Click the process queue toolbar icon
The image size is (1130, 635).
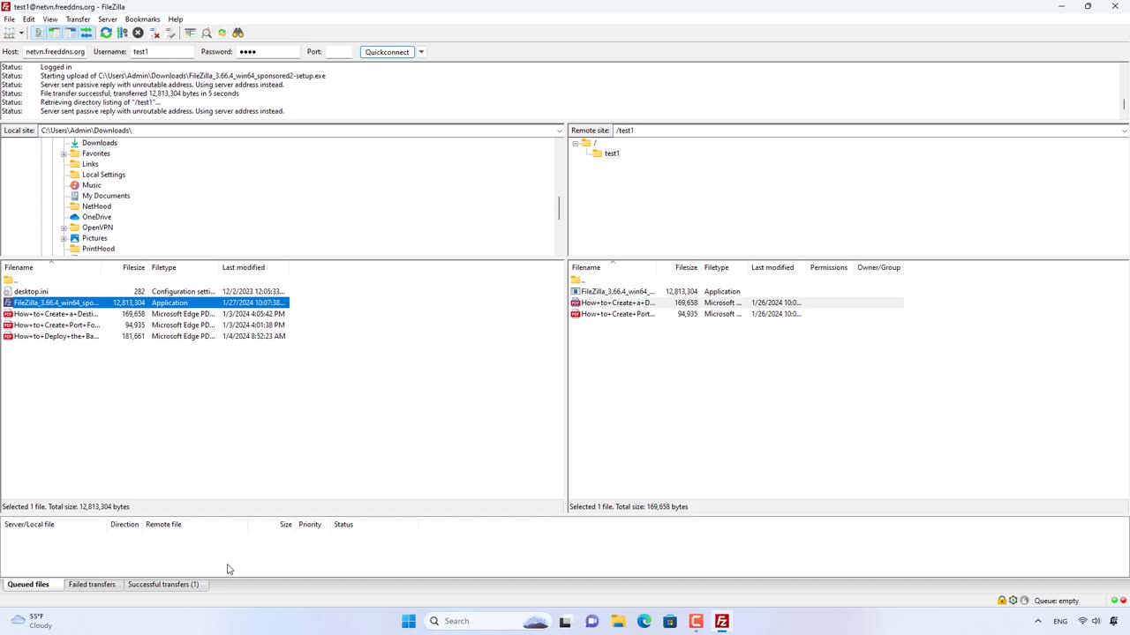tap(122, 33)
